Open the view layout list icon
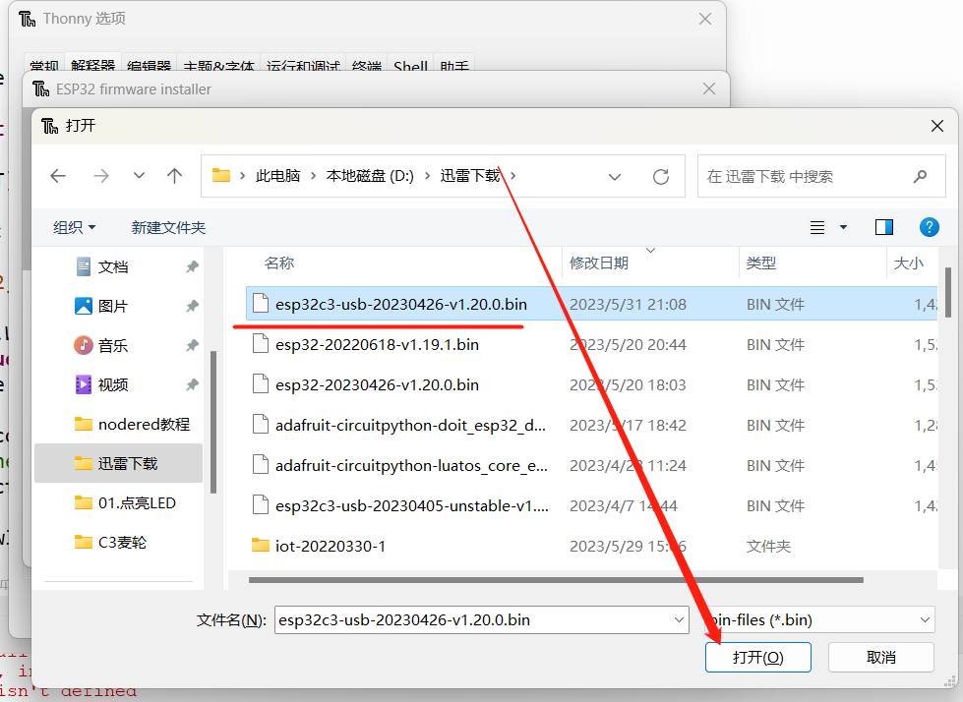This screenshot has height=702, width=963. tap(816, 228)
